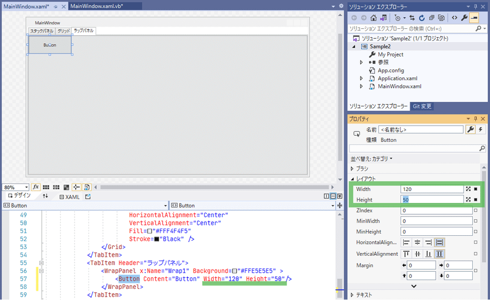Toggle HorizontalAlignment to Center
This screenshot has height=300, width=490.
coord(418,242)
